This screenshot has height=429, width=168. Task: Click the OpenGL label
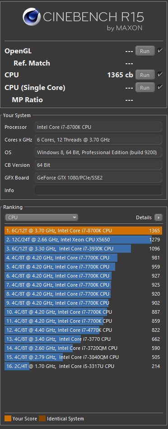point(18,51)
